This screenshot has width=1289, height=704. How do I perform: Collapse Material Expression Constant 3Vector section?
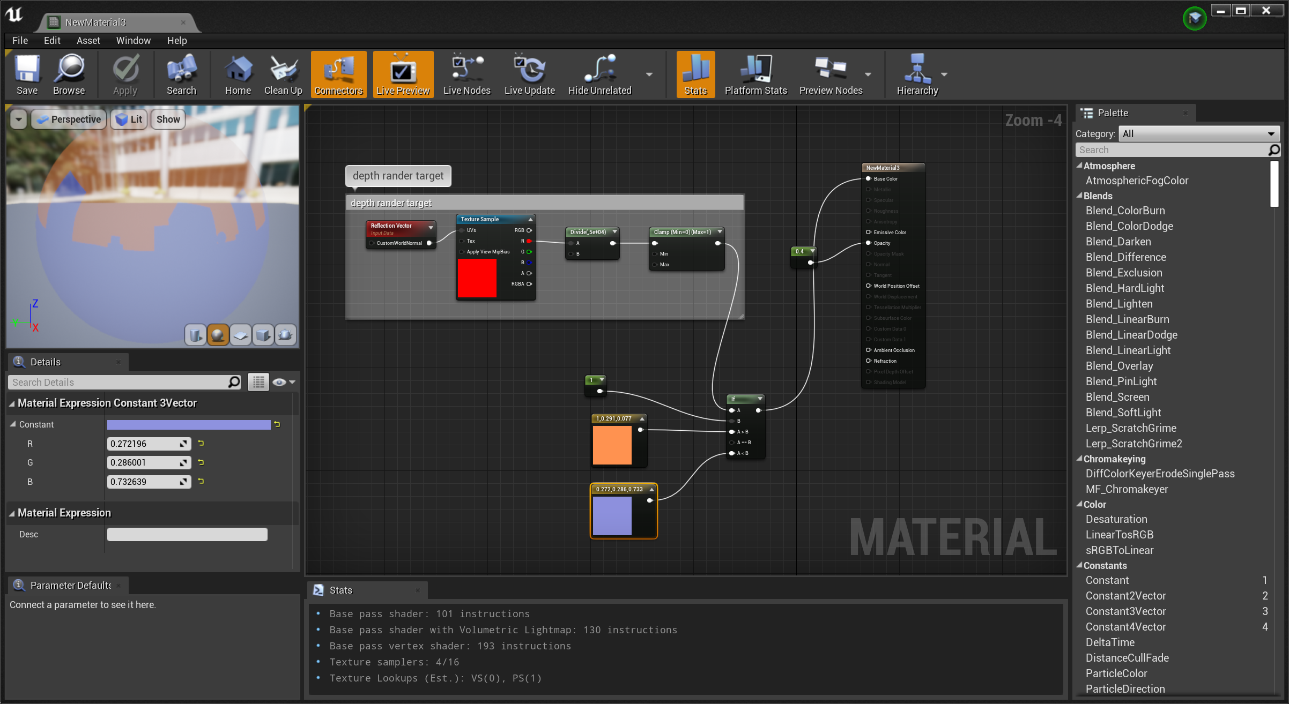pyautogui.click(x=12, y=403)
